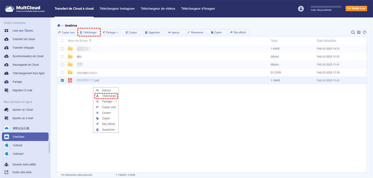
Task: Go to home breadcrumb icon
Action: tap(59, 25)
